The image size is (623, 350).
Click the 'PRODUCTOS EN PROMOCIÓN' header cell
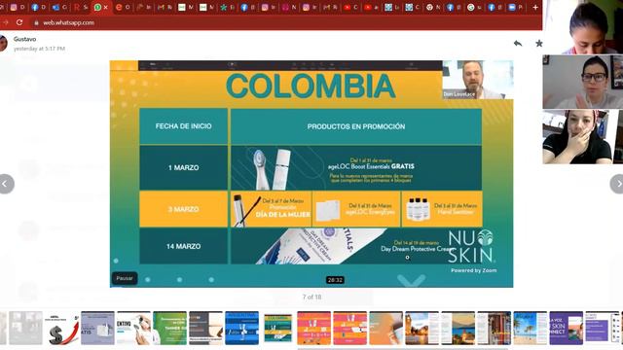pos(356,126)
